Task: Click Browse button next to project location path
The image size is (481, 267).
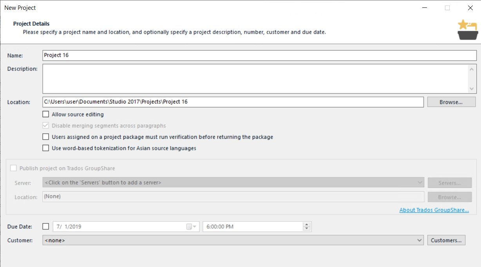Action: pos(451,102)
